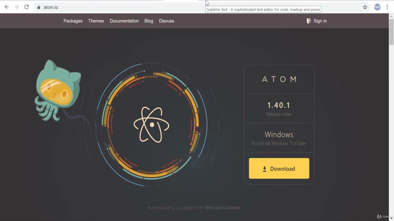The image size is (394, 221).
Task: Visit the Atom Blog
Action: pyautogui.click(x=149, y=21)
